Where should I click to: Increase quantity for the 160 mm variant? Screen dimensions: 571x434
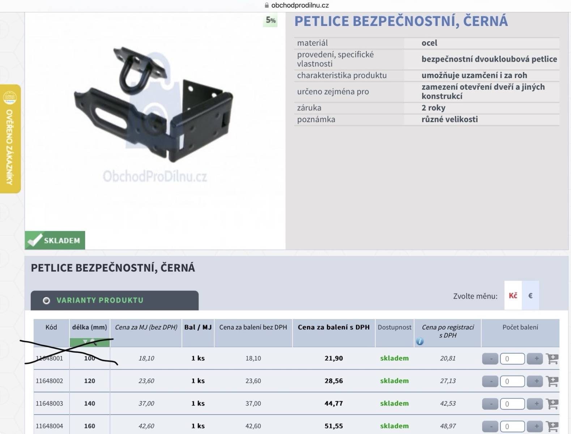(535, 426)
